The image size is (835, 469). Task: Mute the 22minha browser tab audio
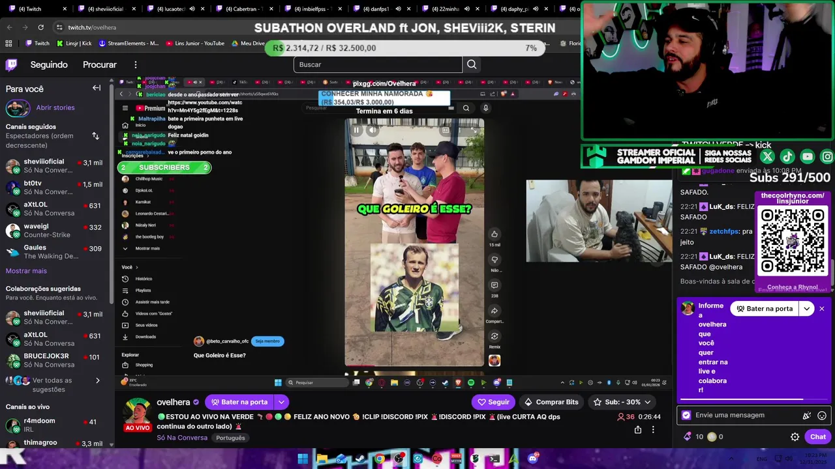pyautogui.click(x=468, y=9)
